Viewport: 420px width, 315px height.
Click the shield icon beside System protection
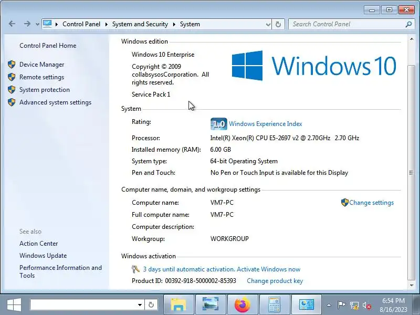pos(12,90)
